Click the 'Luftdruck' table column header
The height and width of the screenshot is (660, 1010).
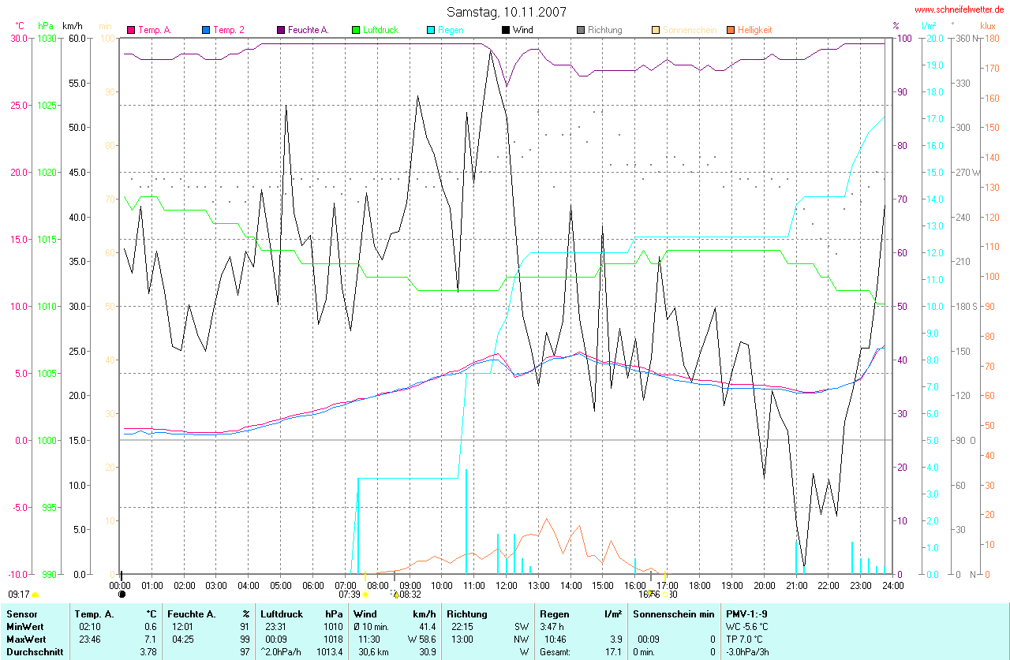tap(282, 613)
